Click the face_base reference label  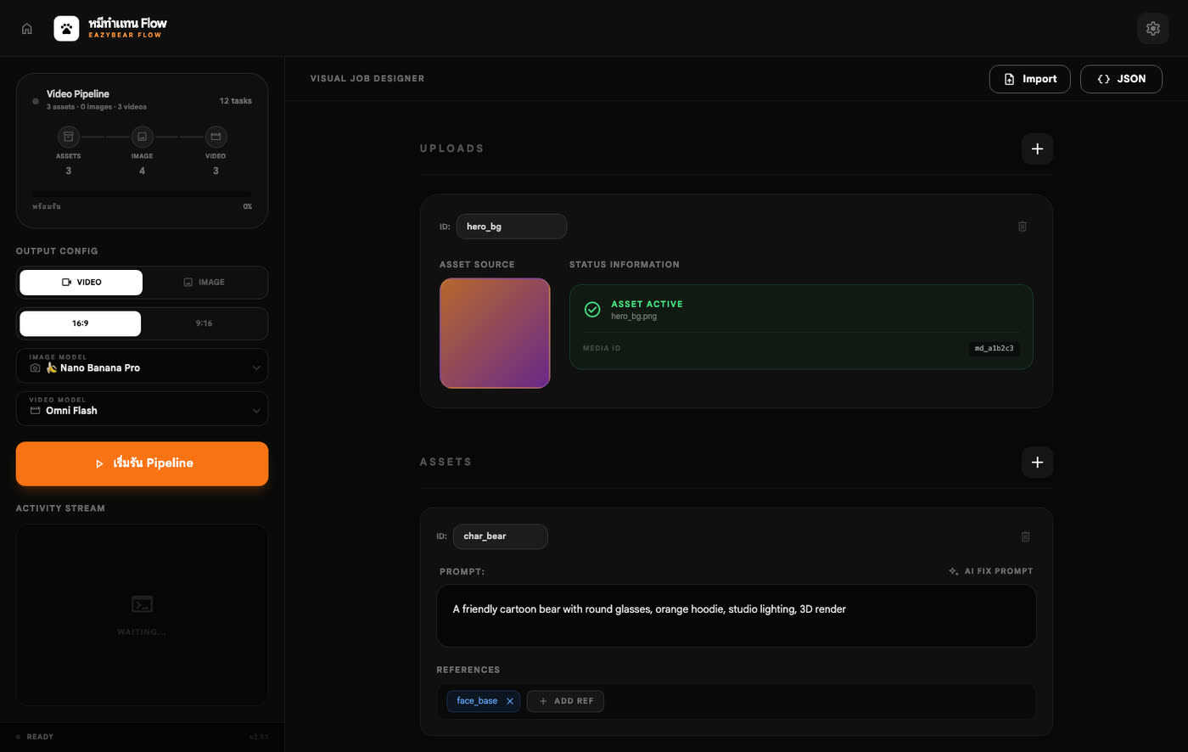coord(477,701)
